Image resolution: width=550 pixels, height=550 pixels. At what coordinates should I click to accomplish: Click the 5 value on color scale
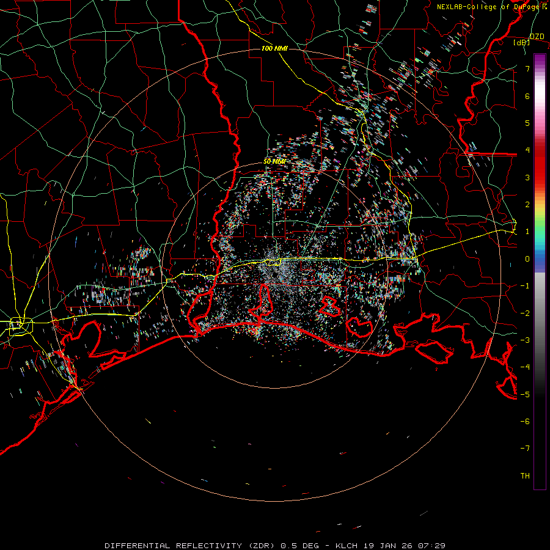point(527,123)
